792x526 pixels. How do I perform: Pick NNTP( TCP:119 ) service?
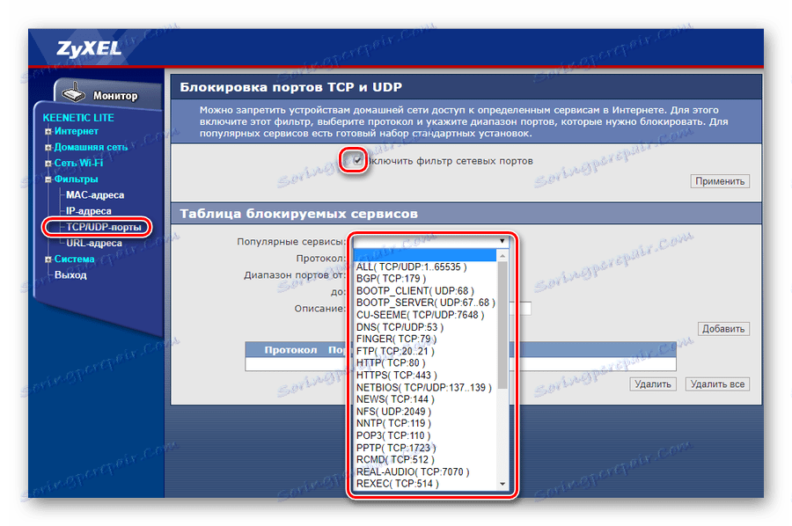pyautogui.click(x=425, y=423)
